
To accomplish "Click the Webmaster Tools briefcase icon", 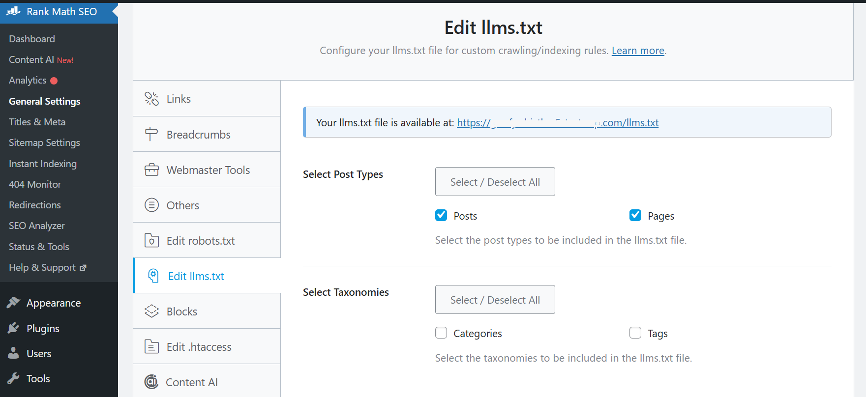I will (x=151, y=170).
